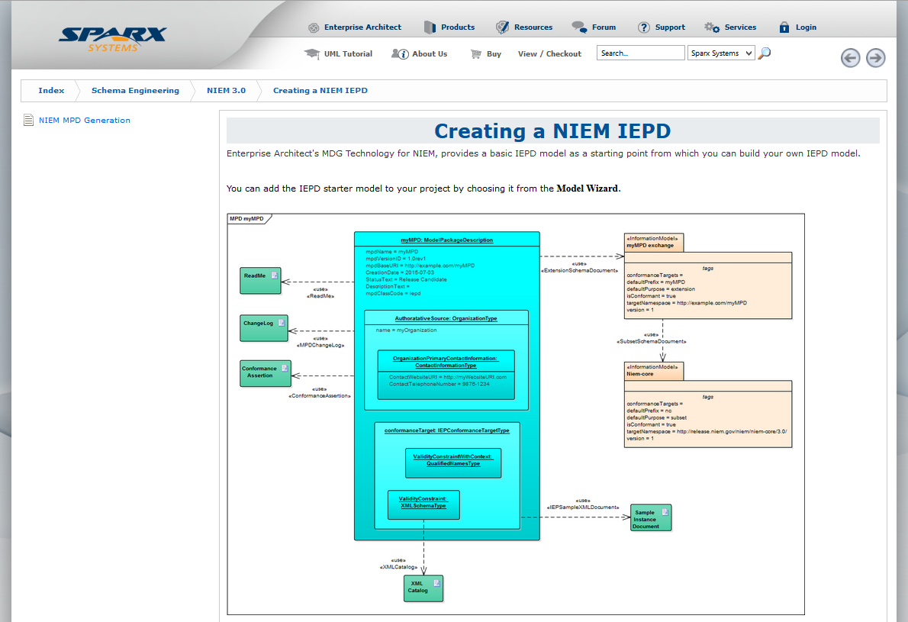Open the Products menu

pyautogui.click(x=458, y=27)
